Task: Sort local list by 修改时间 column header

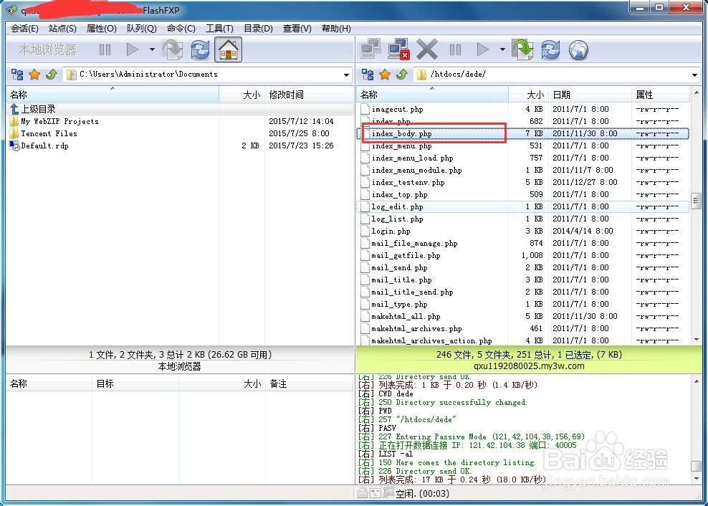Action: point(309,95)
